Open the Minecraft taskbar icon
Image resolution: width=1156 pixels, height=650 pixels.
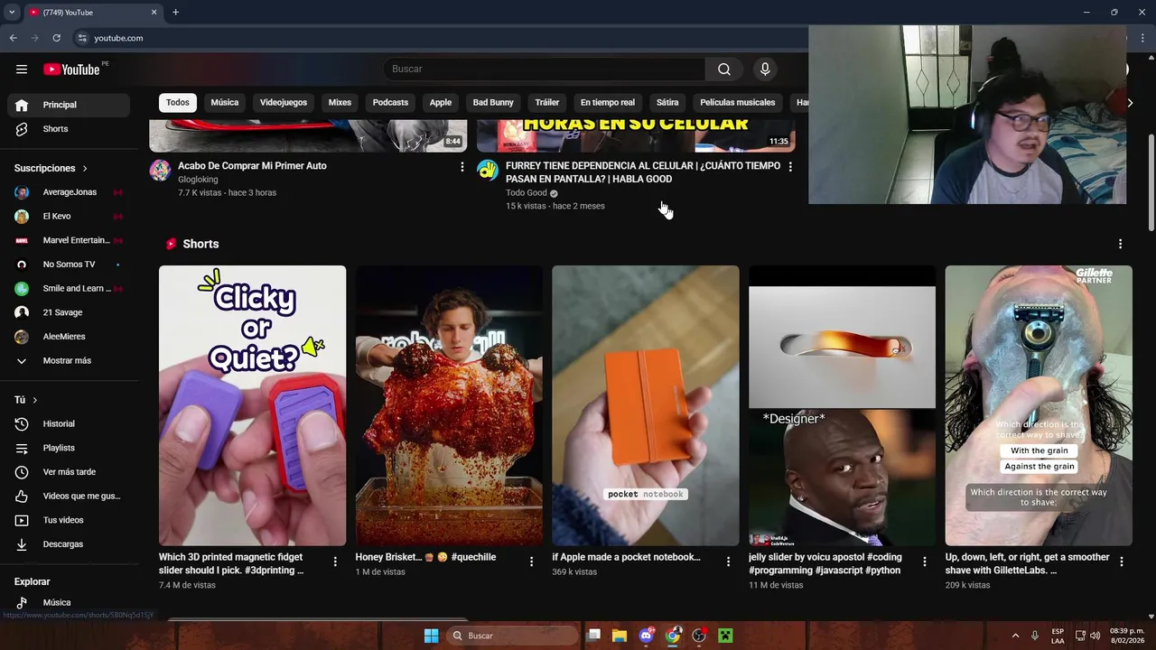724,636
